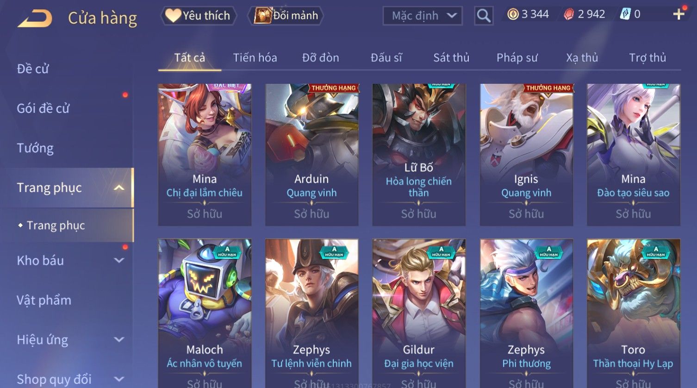This screenshot has width=697, height=388.
Task: Tap the gold coin currency icon
Action: click(x=513, y=14)
